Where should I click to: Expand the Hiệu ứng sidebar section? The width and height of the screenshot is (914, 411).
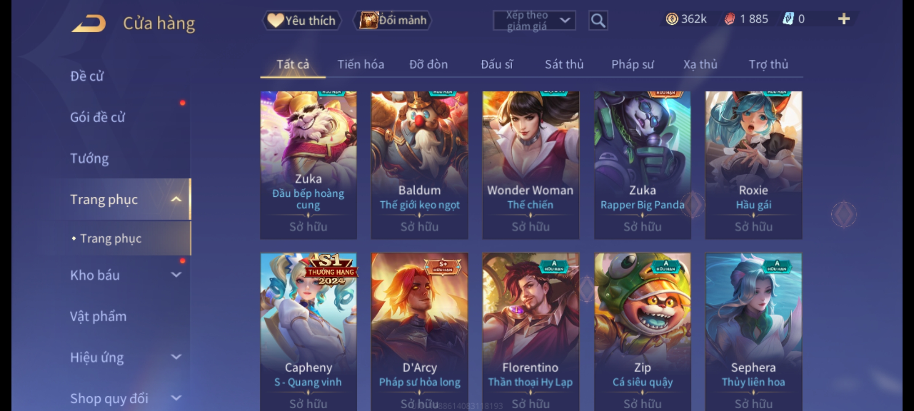(x=176, y=357)
